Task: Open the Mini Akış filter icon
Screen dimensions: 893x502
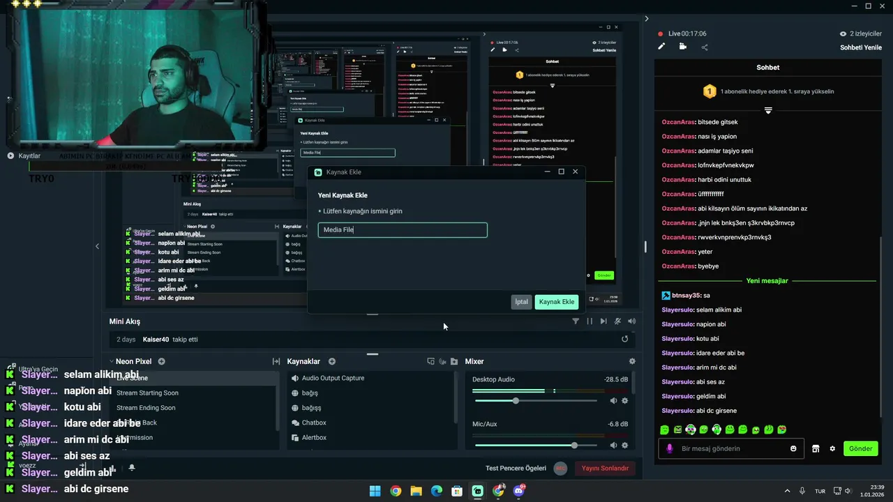Action: (x=576, y=321)
